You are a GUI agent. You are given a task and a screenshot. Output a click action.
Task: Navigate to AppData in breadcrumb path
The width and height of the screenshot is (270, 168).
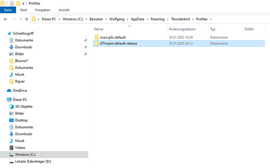(x=137, y=19)
